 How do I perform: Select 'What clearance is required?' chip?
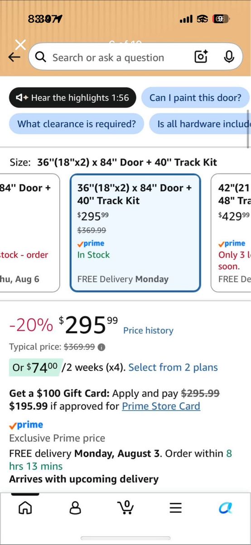click(x=77, y=124)
